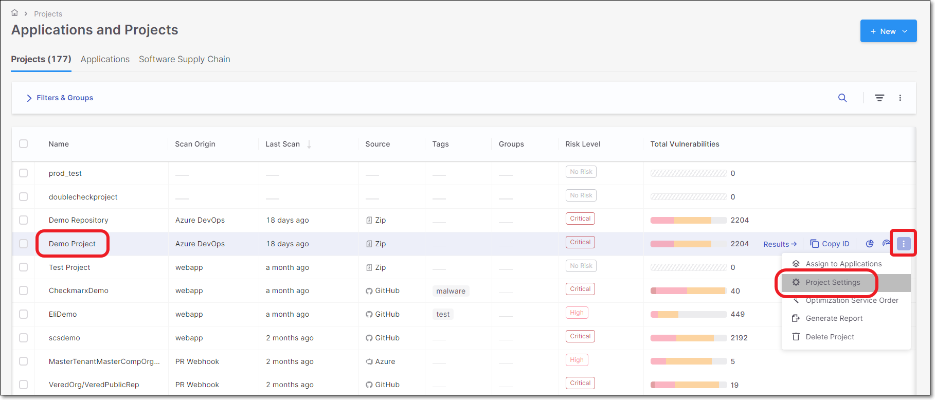The height and width of the screenshot is (400, 935).
Task: Tick the CheckmarxDemo checkbox
Action: point(24,290)
